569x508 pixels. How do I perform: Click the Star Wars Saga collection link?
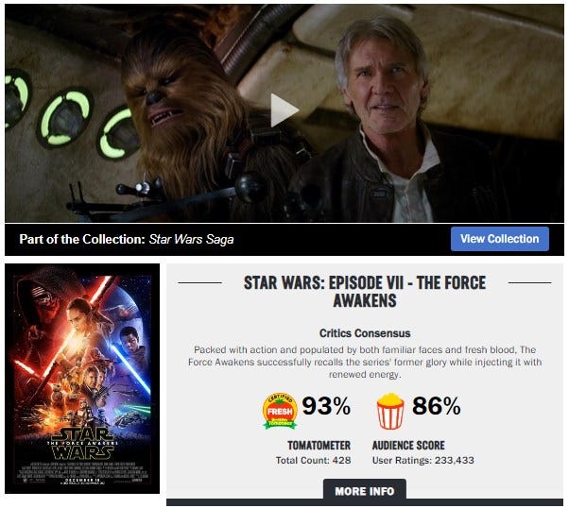click(x=191, y=239)
